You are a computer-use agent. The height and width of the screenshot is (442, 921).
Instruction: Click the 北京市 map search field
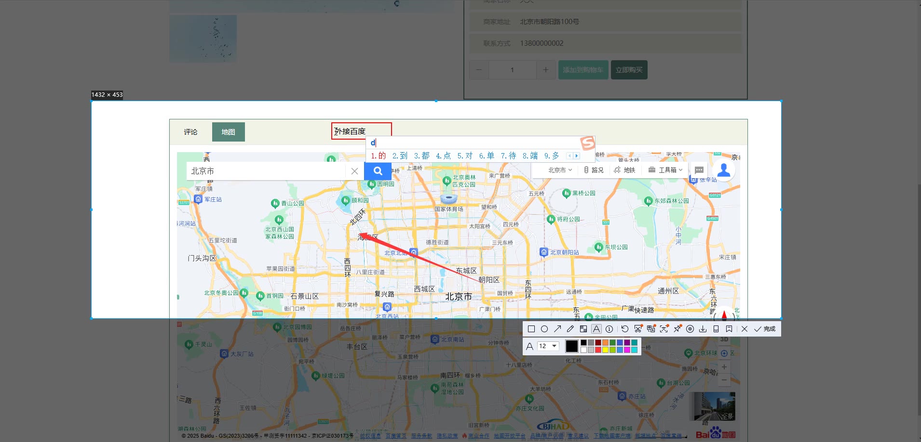tap(265, 171)
